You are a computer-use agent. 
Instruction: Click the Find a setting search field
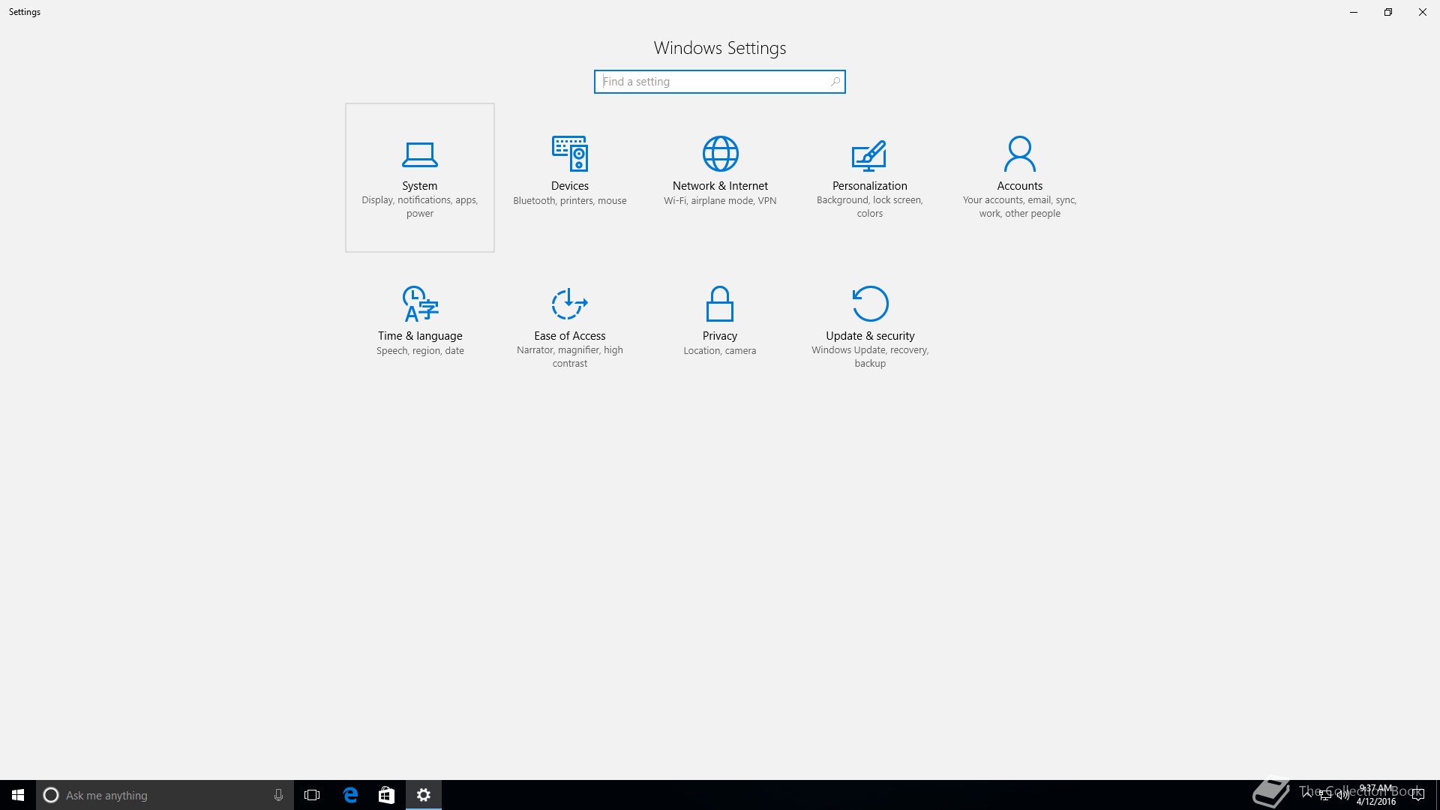pyautogui.click(x=720, y=82)
